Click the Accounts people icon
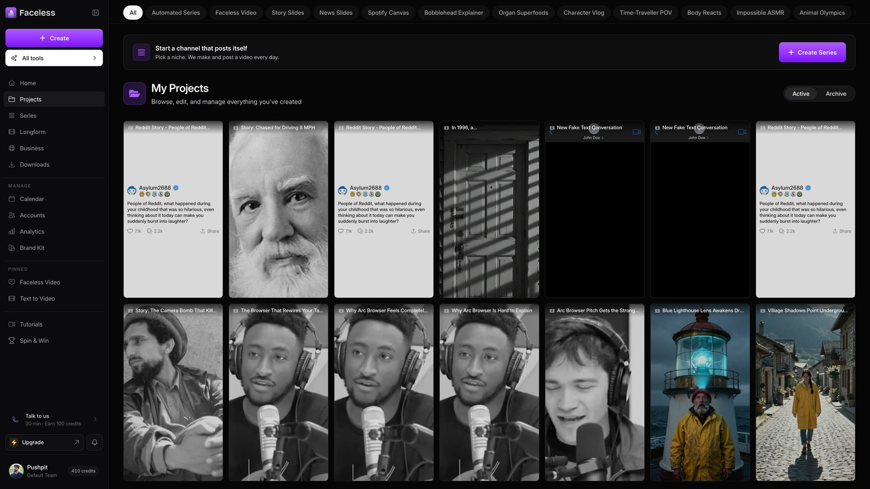 (12, 215)
